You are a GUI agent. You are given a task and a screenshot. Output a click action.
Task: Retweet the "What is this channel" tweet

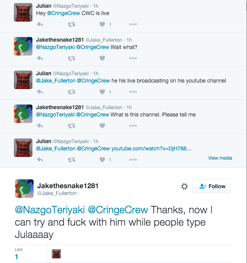point(71,126)
